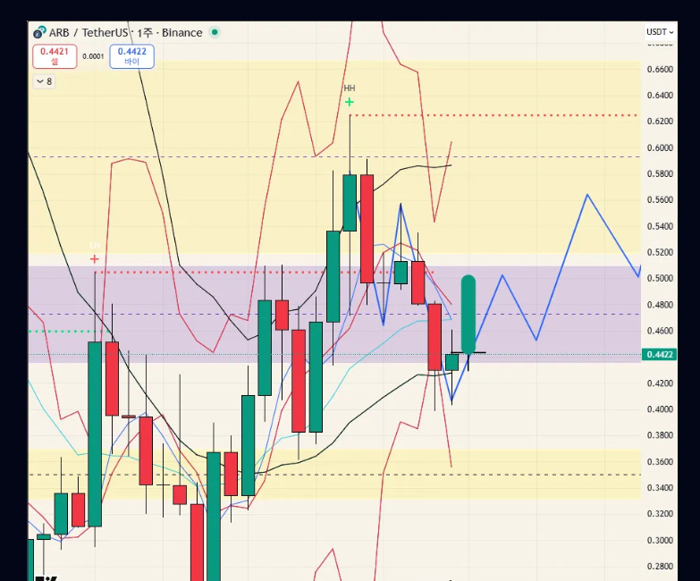Click the 0.6600 price axis label
The width and height of the screenshot is (700, 581).
(x=660, y=69)
